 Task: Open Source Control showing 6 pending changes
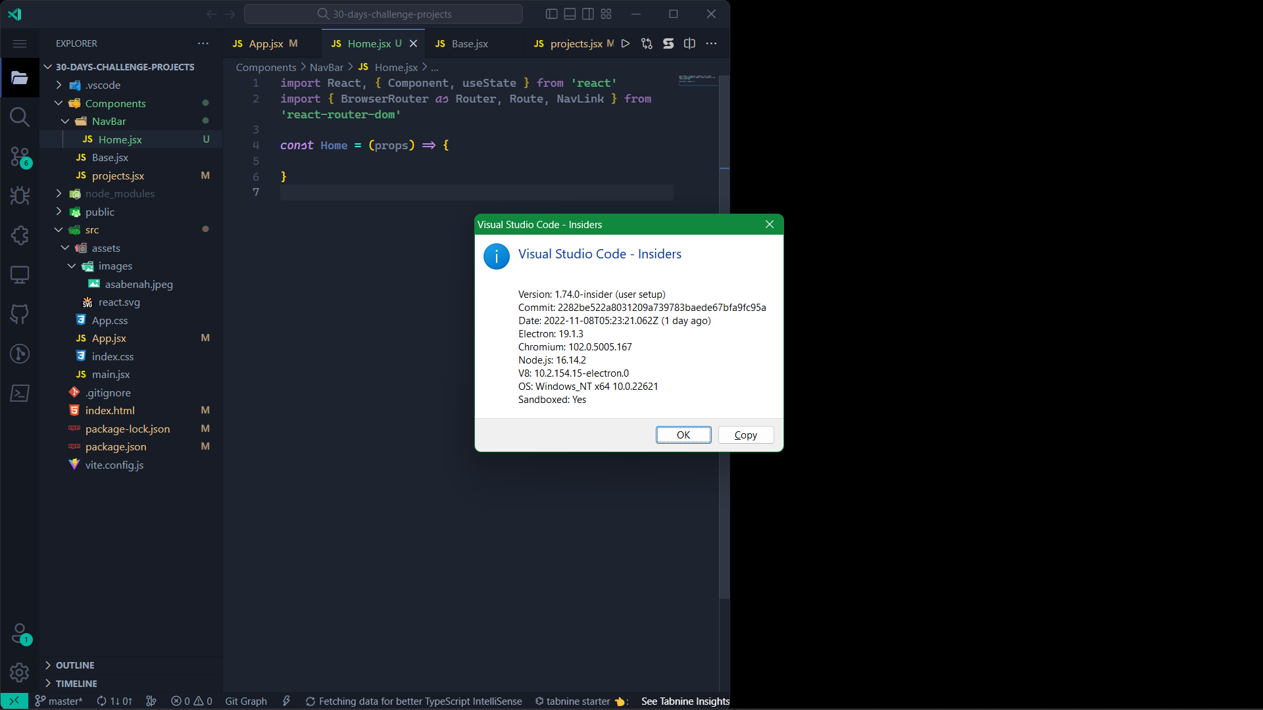20,158
